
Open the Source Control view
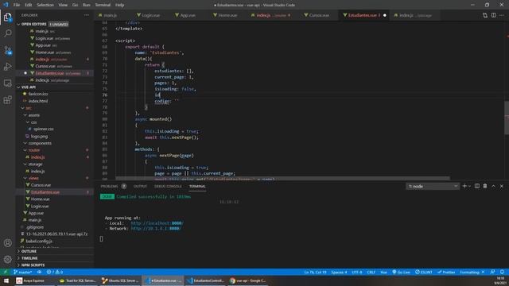(8, 50)
